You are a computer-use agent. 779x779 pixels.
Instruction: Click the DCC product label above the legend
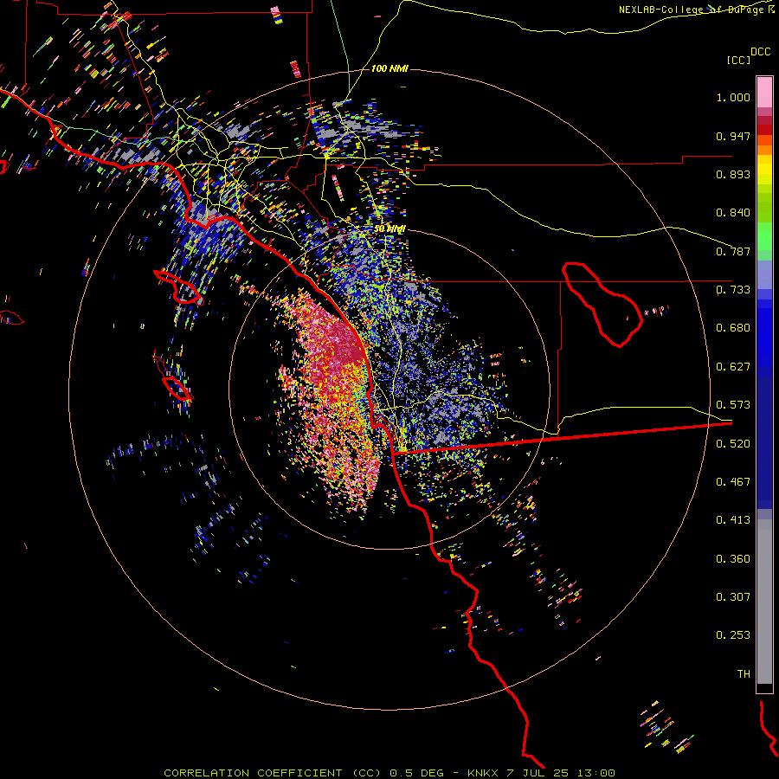760,52
